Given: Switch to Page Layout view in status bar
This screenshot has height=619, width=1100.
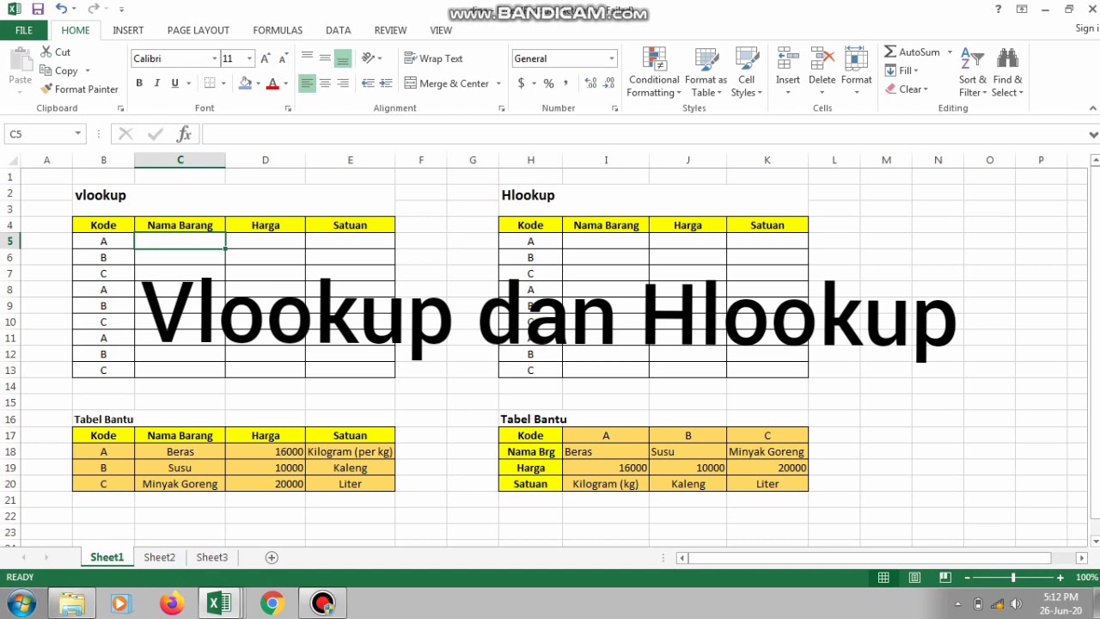Looking at the screenshot, I should click(x=914, y=578).
